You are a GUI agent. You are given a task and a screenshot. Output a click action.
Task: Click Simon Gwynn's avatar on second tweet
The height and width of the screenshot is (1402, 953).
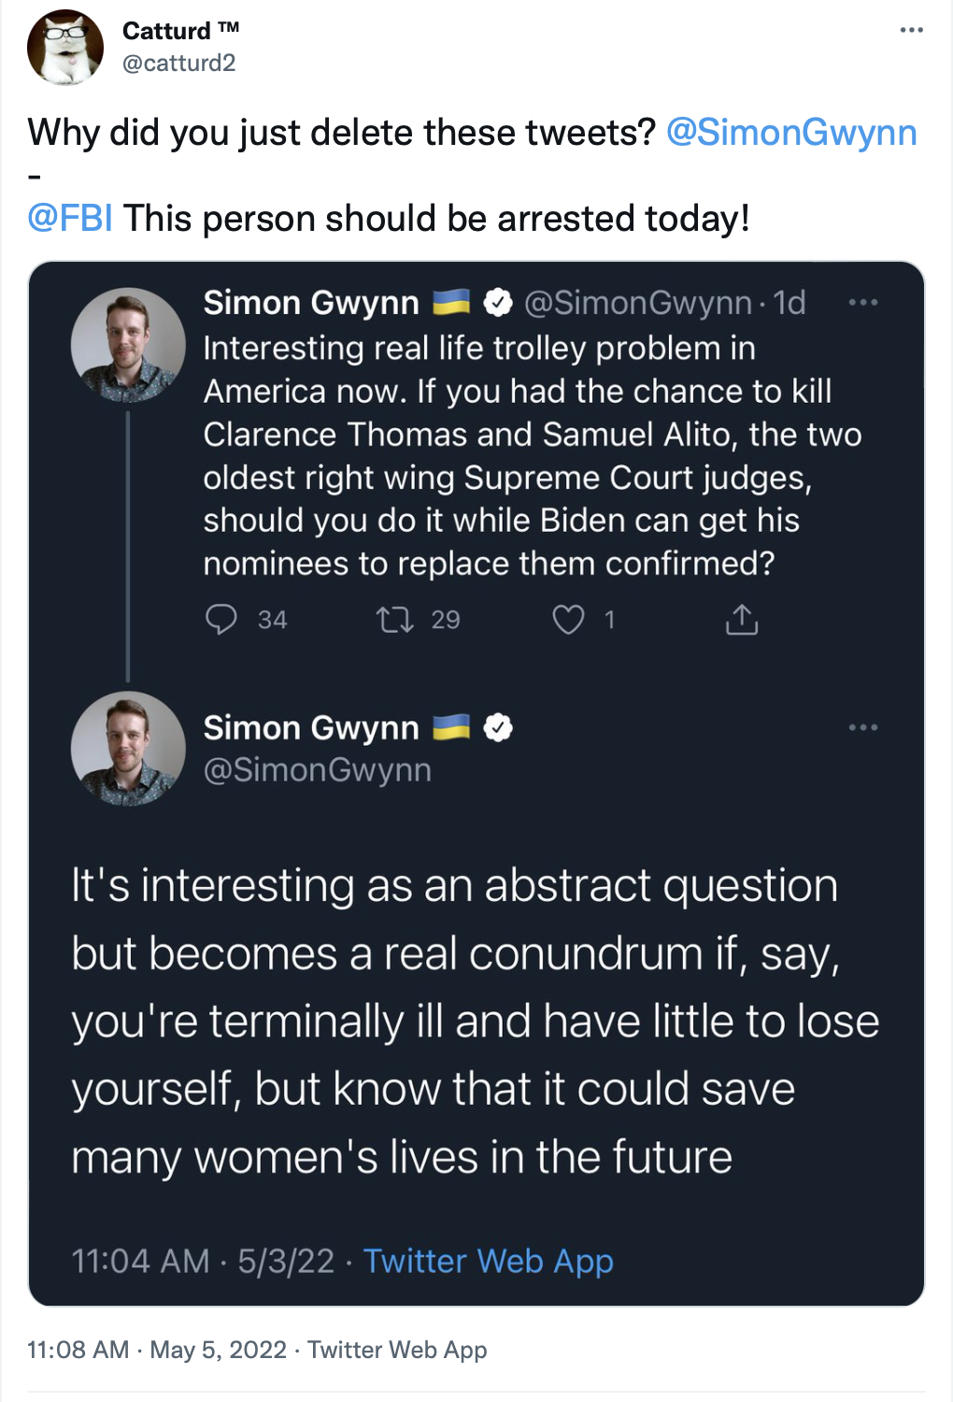[128, 749]
